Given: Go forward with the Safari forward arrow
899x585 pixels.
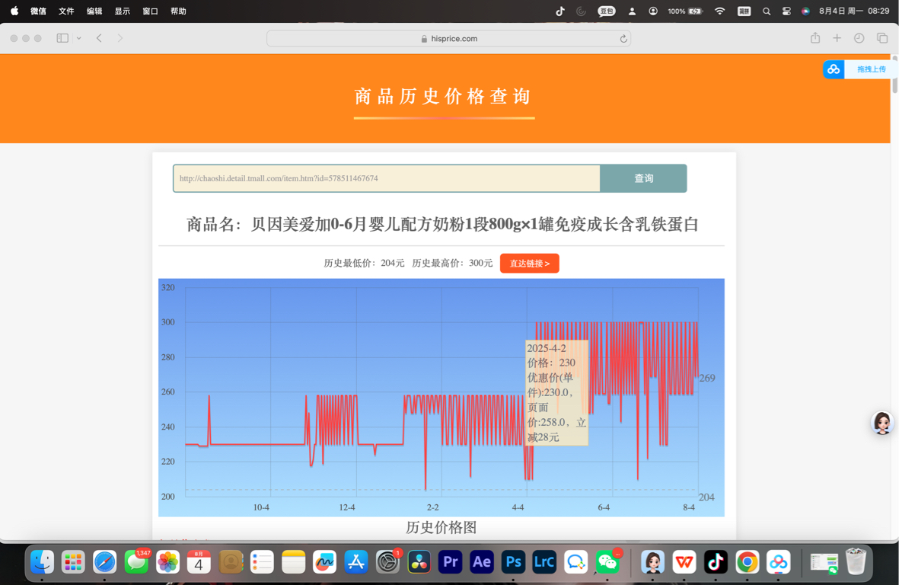Looking at the screenshot, I should pyautogui.click(x=120, y=38).
